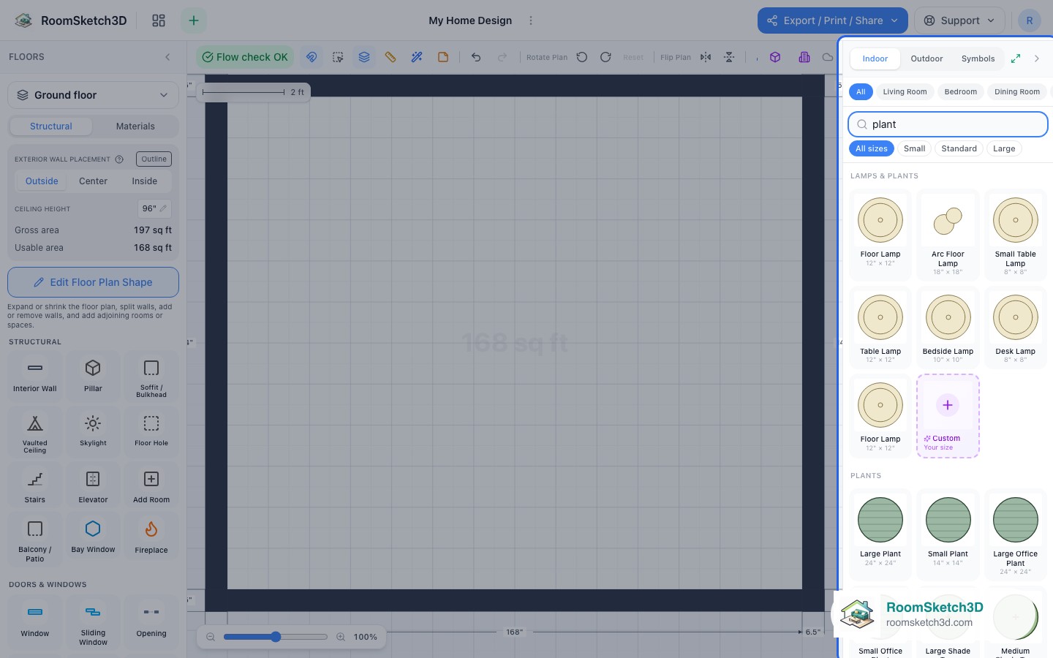Toggle the layers icon in toolbar

coord(364,57)
